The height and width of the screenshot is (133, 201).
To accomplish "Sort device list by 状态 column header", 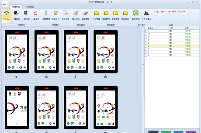I will click(x=191, y=28).
